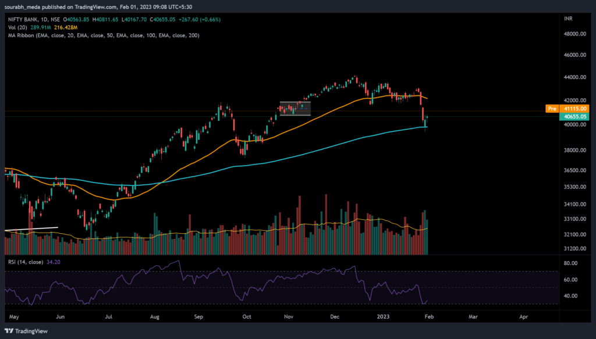This screenshot has height=339, width=596.
Task: Click the 31200.00 price axis label
Action: pyautogui.click(x=574, y=249)
